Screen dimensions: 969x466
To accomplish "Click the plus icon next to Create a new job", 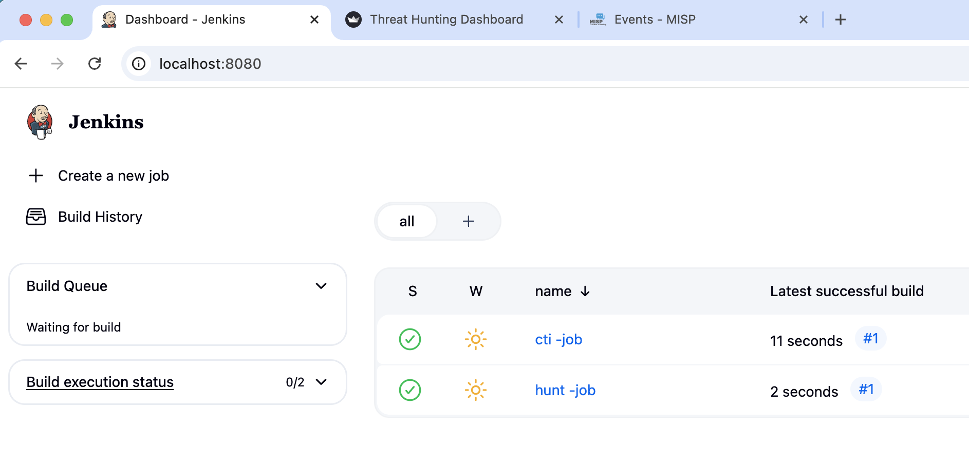I will [35, 176].
